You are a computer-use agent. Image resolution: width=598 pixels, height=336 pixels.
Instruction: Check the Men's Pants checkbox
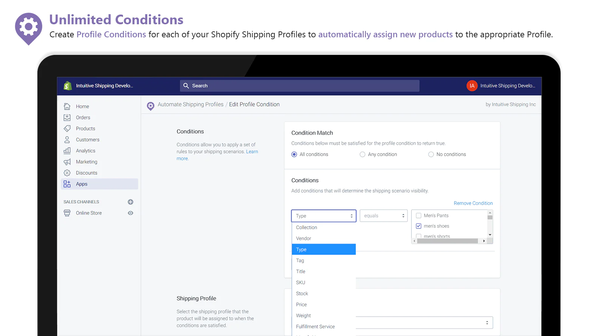[419, 216]
